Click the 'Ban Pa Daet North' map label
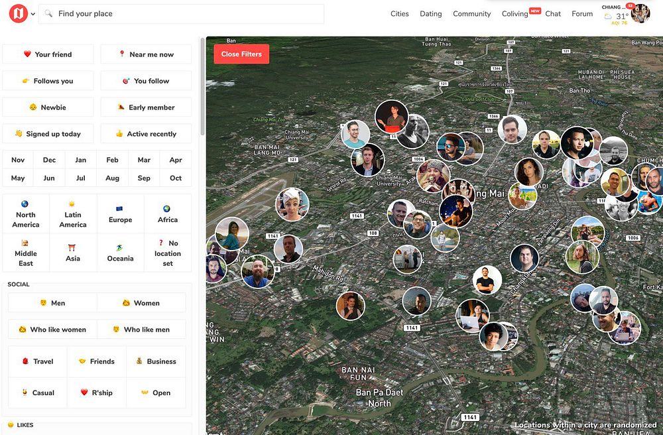This screenshot has height=435, width=663. (379, 398)
